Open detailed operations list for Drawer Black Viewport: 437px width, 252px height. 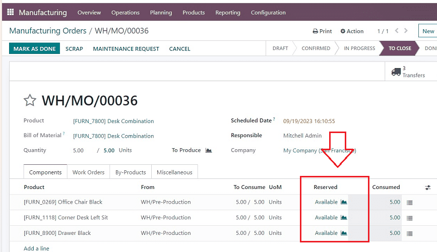tap(409, 233)
